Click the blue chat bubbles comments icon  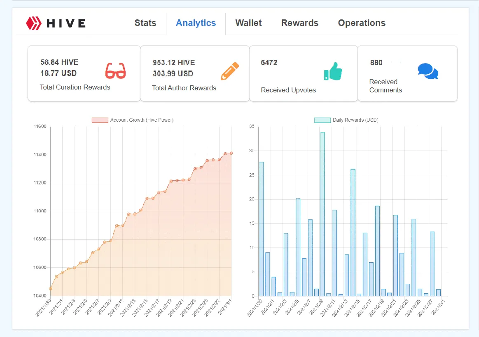[428, 71]
